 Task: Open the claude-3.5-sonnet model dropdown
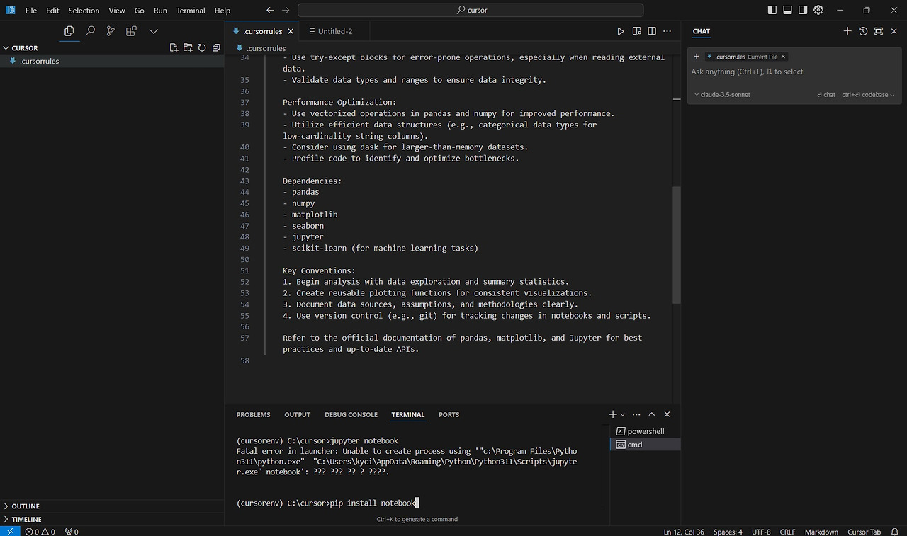pyautogui.click(x=722, y=95)
